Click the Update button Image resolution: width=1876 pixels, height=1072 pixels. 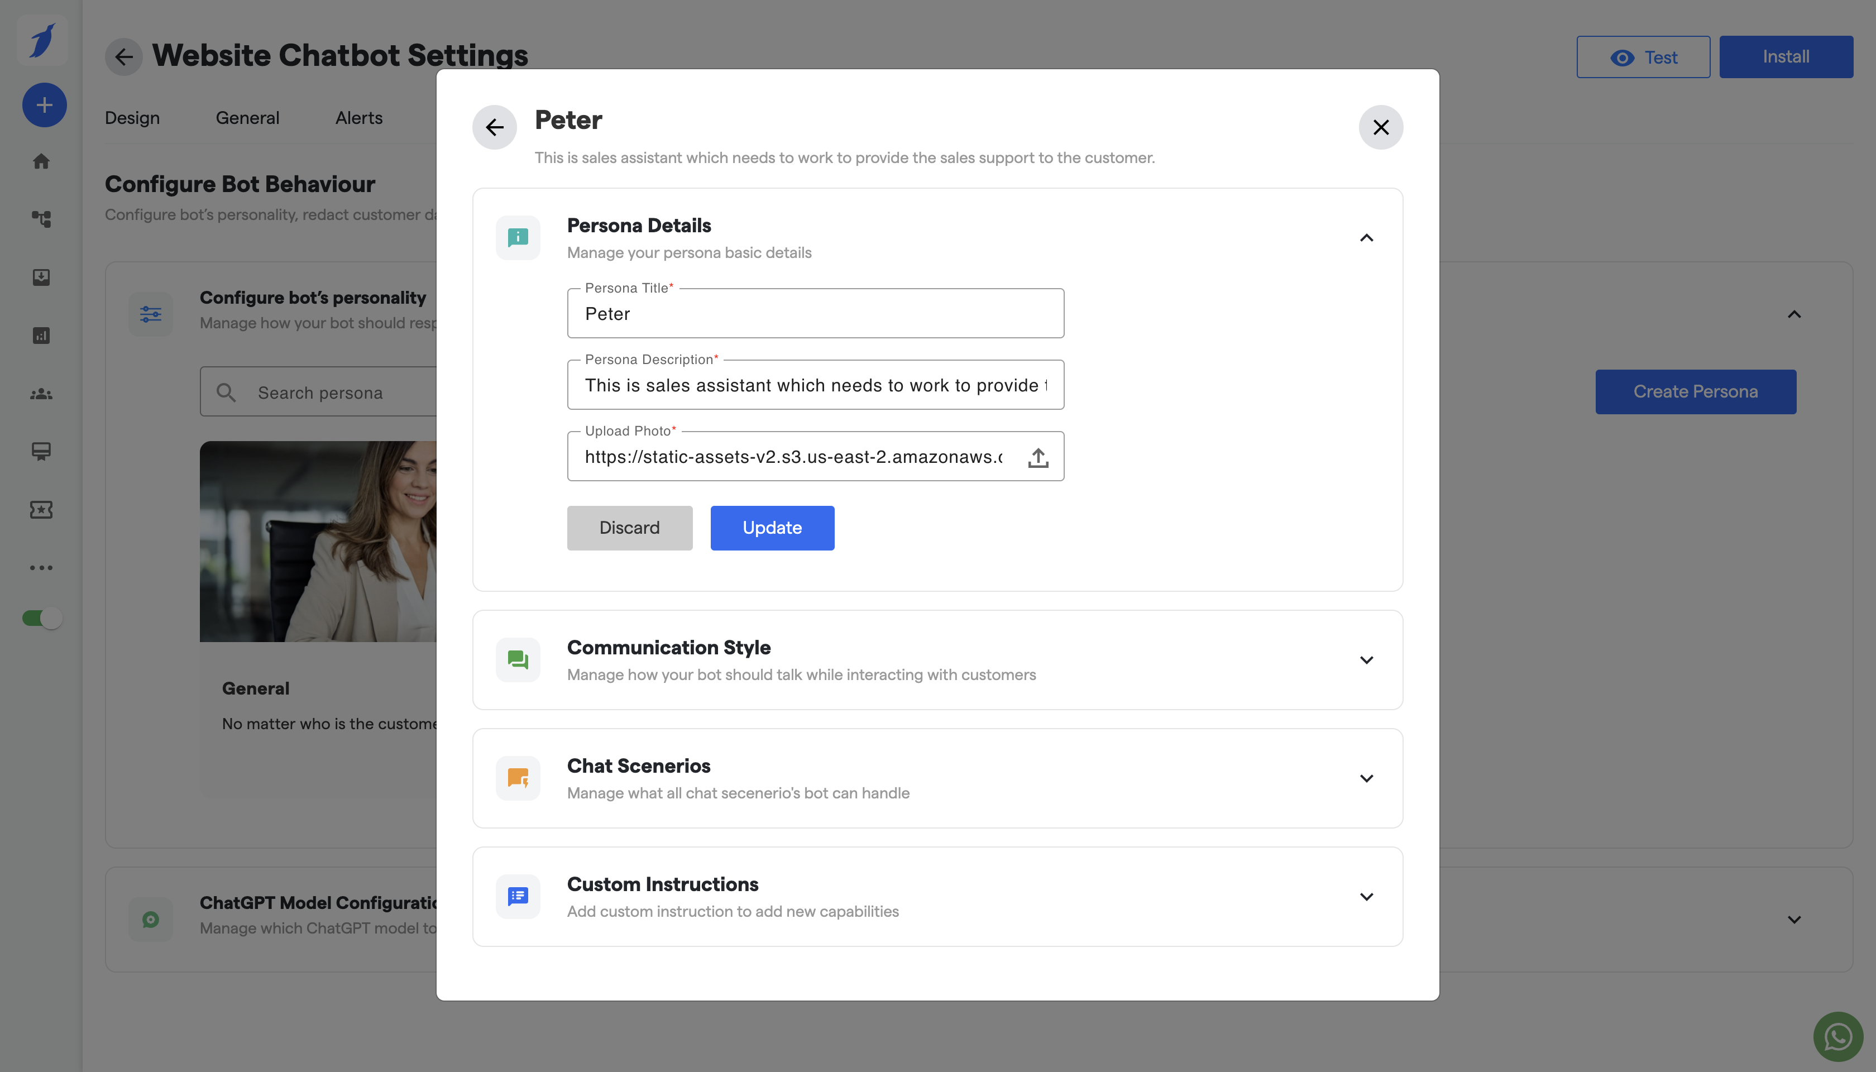tap(772, 528)
